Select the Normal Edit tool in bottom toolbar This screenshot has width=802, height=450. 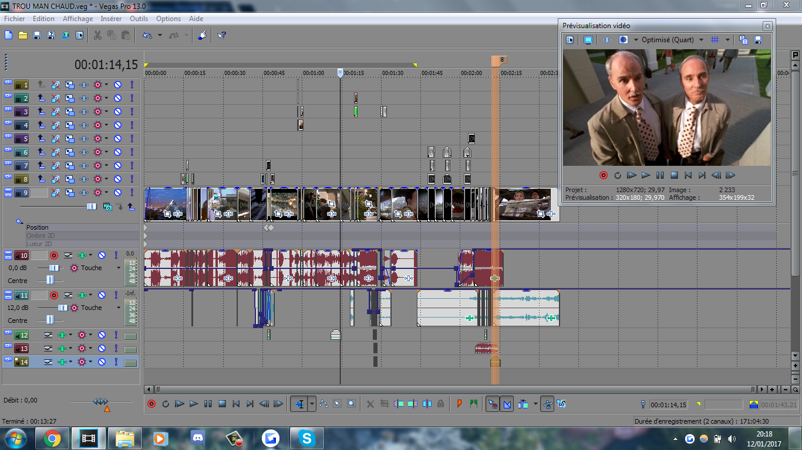point(299,404)
